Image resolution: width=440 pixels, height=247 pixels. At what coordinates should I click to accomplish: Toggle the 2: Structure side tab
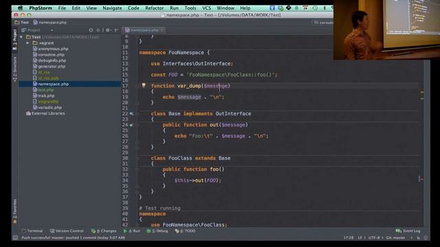point(15,69)
